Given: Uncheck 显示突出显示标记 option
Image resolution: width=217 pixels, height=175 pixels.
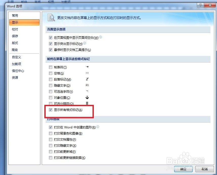Looking at the screenshot, I should pos(50,43).
